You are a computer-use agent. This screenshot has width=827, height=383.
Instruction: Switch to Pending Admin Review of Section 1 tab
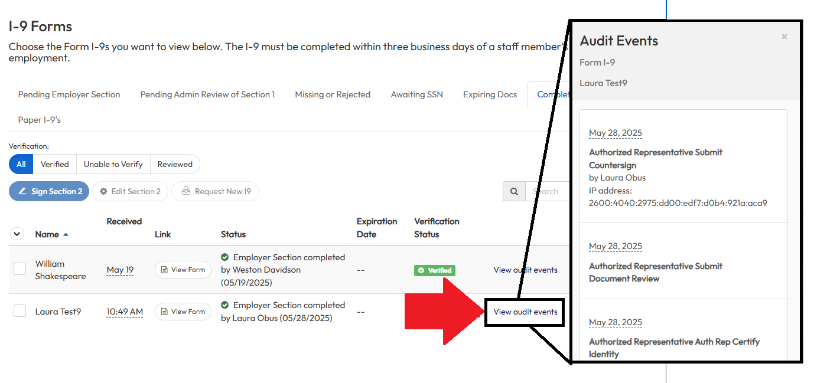(207, 94)
